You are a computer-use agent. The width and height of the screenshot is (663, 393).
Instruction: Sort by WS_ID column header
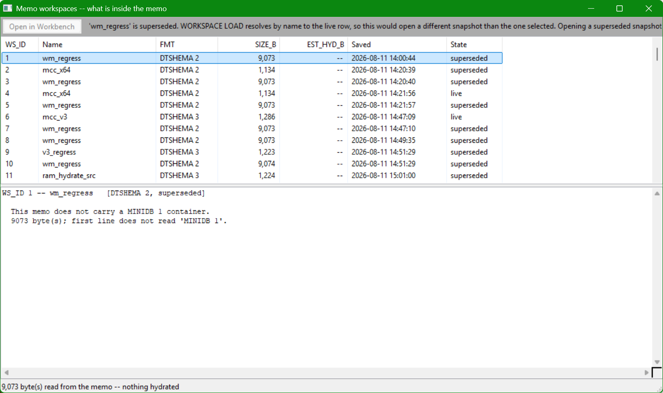tap(20, 44)
